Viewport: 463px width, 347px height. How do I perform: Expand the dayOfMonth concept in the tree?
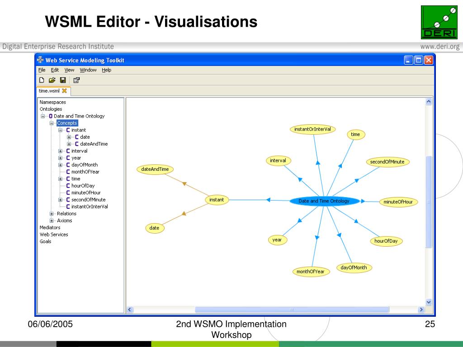[60, 165]
